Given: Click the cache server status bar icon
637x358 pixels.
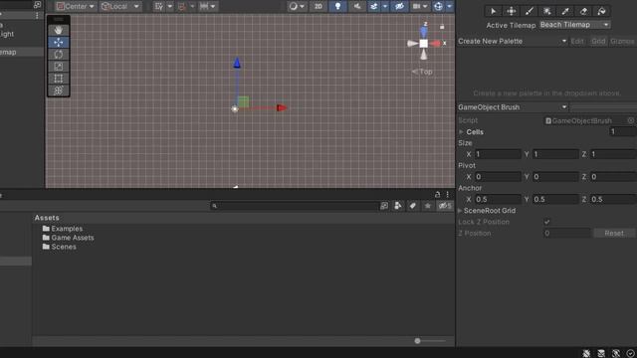Looking at the screenshot, I should (x=601, y=354).
